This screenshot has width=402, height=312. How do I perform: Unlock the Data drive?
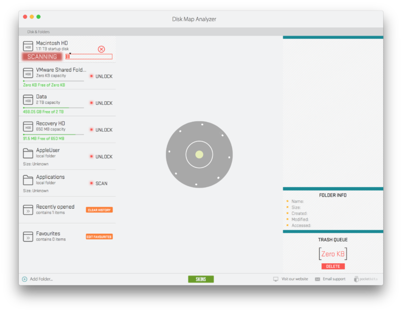tap(104, 103)
